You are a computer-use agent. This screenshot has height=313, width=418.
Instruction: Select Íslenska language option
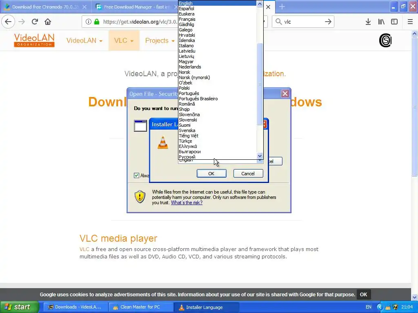(x=217, y=40)
